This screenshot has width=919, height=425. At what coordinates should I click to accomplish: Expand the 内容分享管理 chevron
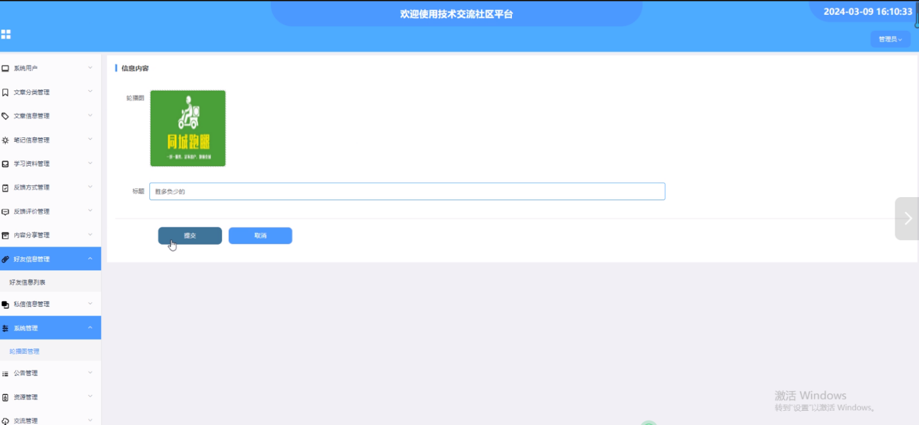(x=90, y=234)
